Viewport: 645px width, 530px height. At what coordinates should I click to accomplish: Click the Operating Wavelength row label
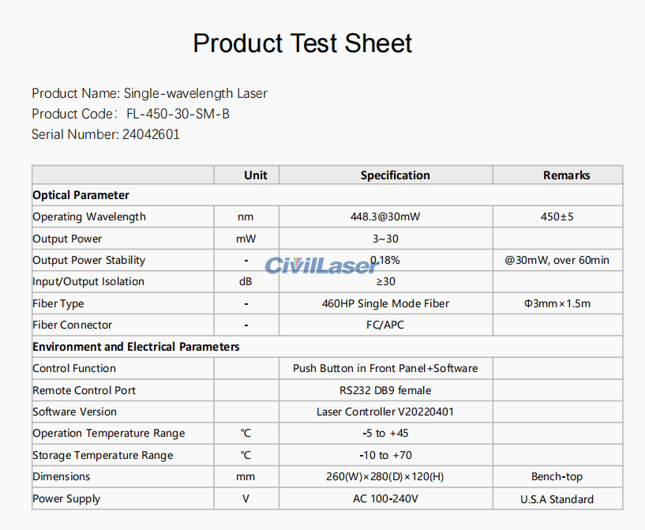pos(89,217)
